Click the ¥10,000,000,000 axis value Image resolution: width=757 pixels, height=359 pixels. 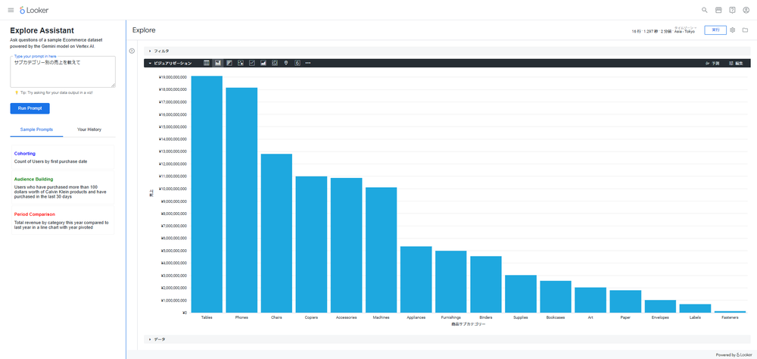173,189
